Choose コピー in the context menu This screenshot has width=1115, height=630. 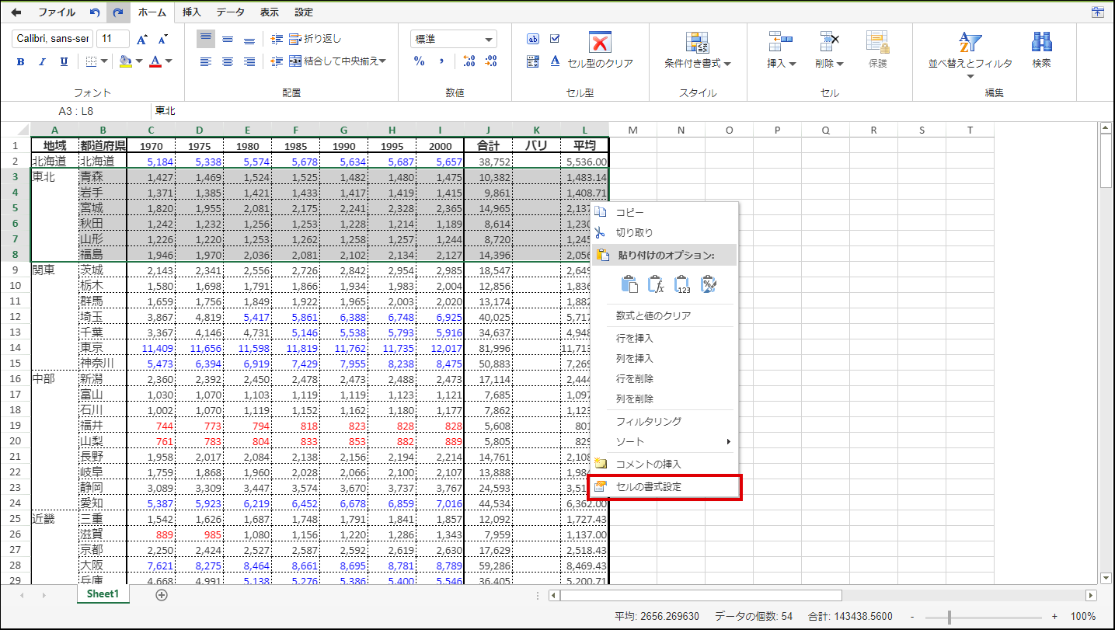pyautogui.click(x=663, y=212)
